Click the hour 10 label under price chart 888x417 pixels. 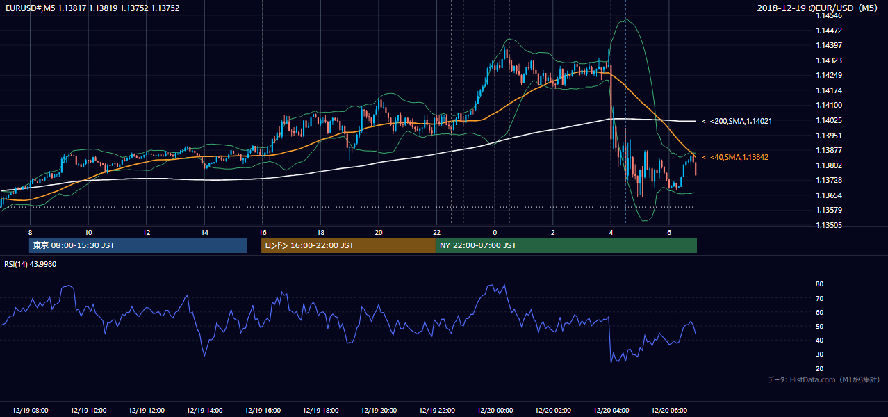point(88,232)
